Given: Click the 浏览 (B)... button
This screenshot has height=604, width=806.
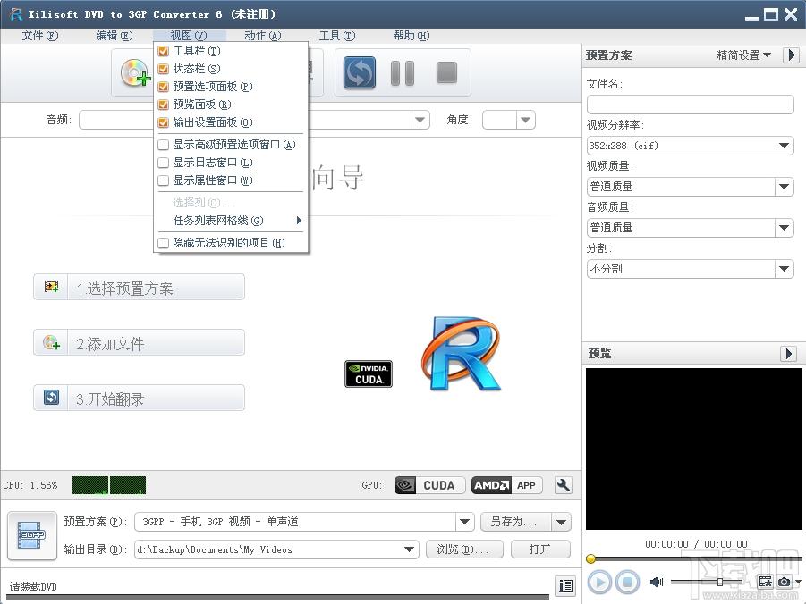Looking at the screenshot, I should click(463, 549).
